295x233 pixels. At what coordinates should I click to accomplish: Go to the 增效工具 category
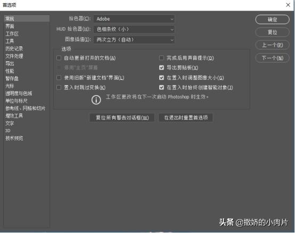pyautogui.click(x=14, y=116)
